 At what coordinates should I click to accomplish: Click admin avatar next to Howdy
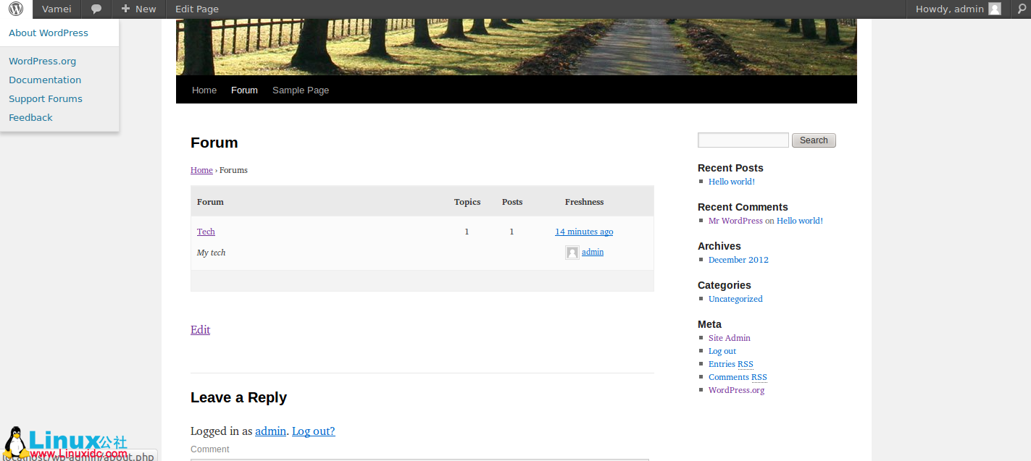tap(995, 9)
